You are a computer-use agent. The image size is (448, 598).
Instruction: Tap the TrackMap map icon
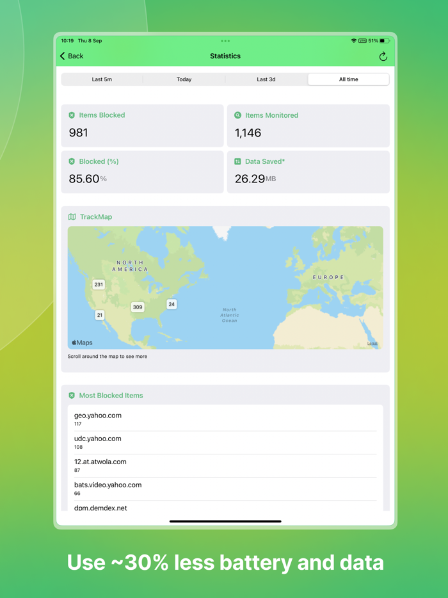tap(72, 216)
